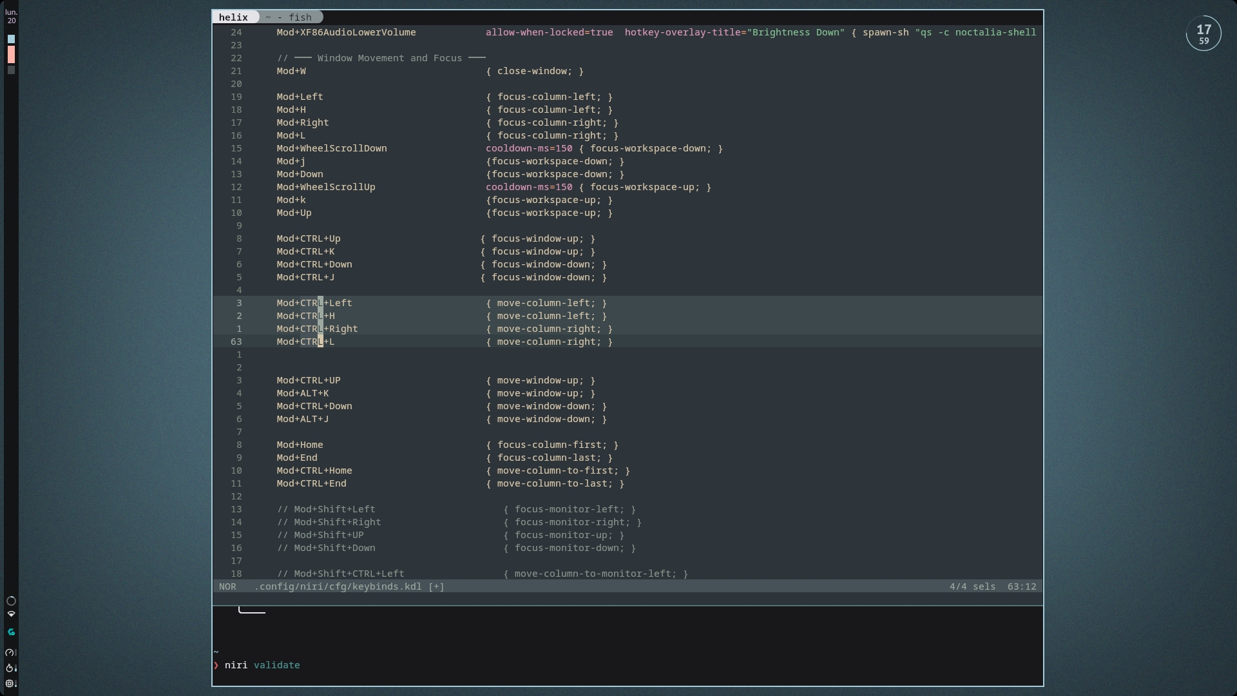Click the teal update-check icon in bar
The image size is (1237, 696).
pos(11,632)
